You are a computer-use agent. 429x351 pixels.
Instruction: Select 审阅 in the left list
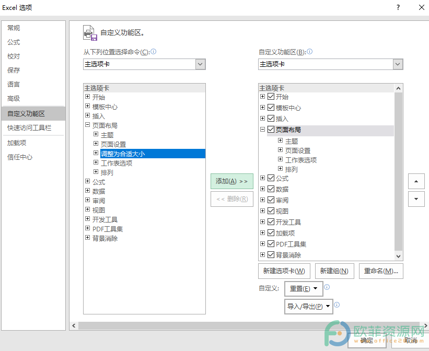(99, 201)
